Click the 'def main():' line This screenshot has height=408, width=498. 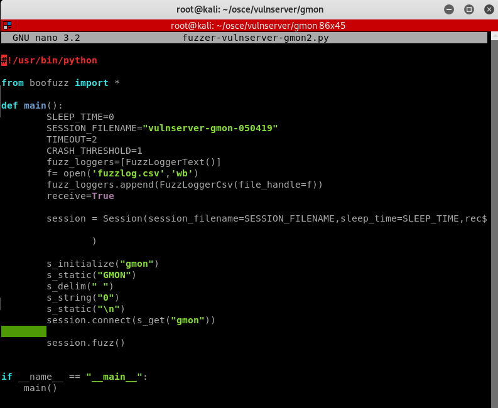[32, 105]
